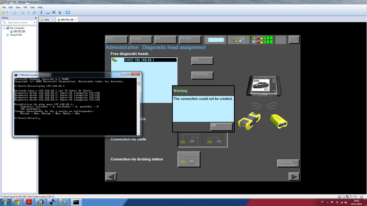Open the View menu
Screen dimensions: 367x206
pos(18,8)
